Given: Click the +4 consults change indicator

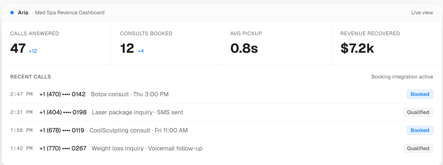Looking at the screenshot, I should tap(141, 51).
